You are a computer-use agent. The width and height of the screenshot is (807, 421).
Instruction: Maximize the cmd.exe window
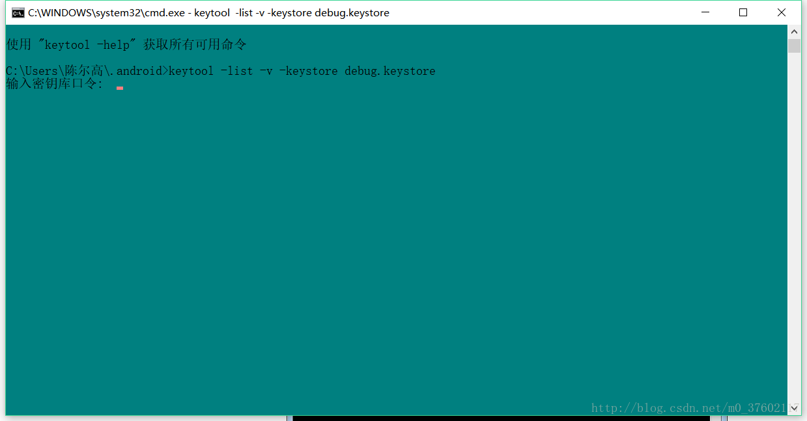743,12
